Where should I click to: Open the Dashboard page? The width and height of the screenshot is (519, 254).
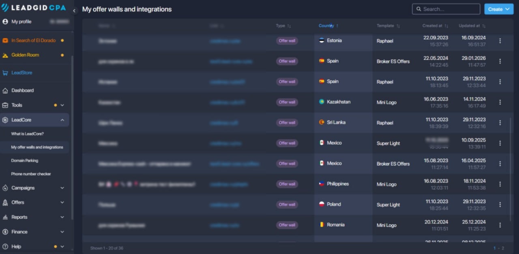click(22, 90)
